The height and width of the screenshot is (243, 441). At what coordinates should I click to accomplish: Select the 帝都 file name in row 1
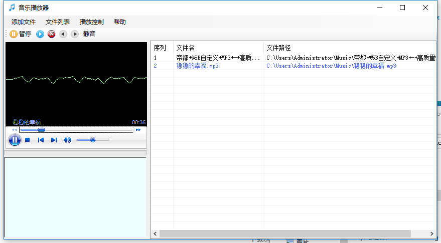[x=218, y=58]
